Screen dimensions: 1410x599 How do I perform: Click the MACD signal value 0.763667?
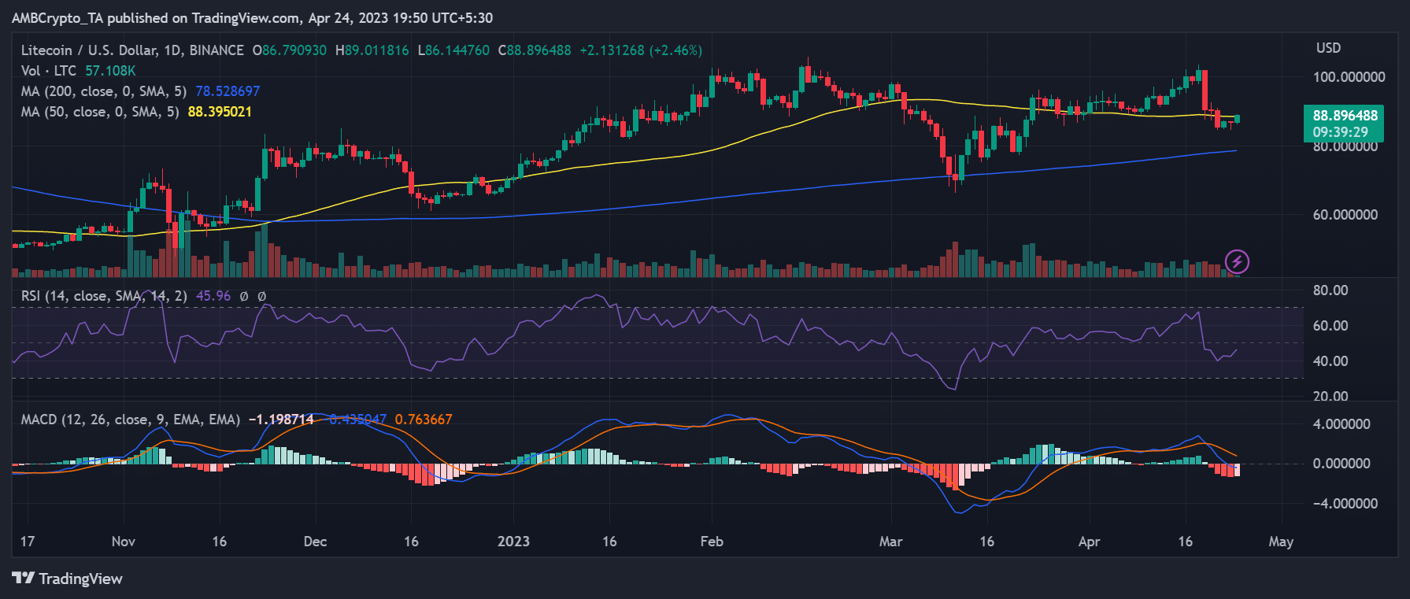point(424,420)
